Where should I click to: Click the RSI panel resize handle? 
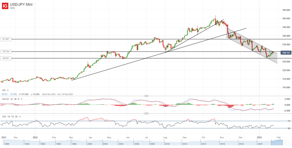point(146,113)
